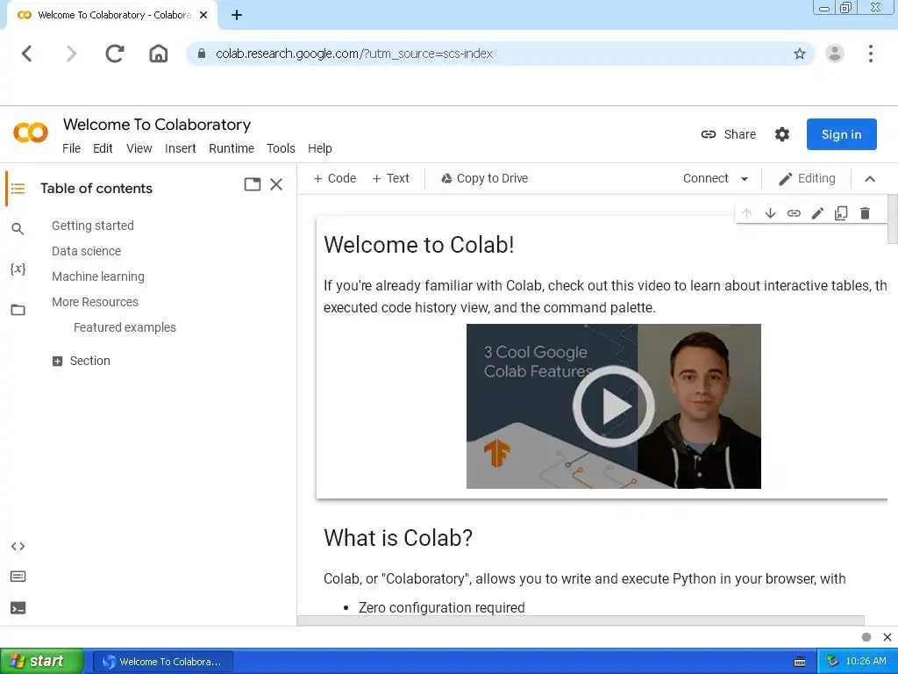Open the browser three-dot menu

tap(871, 54)
